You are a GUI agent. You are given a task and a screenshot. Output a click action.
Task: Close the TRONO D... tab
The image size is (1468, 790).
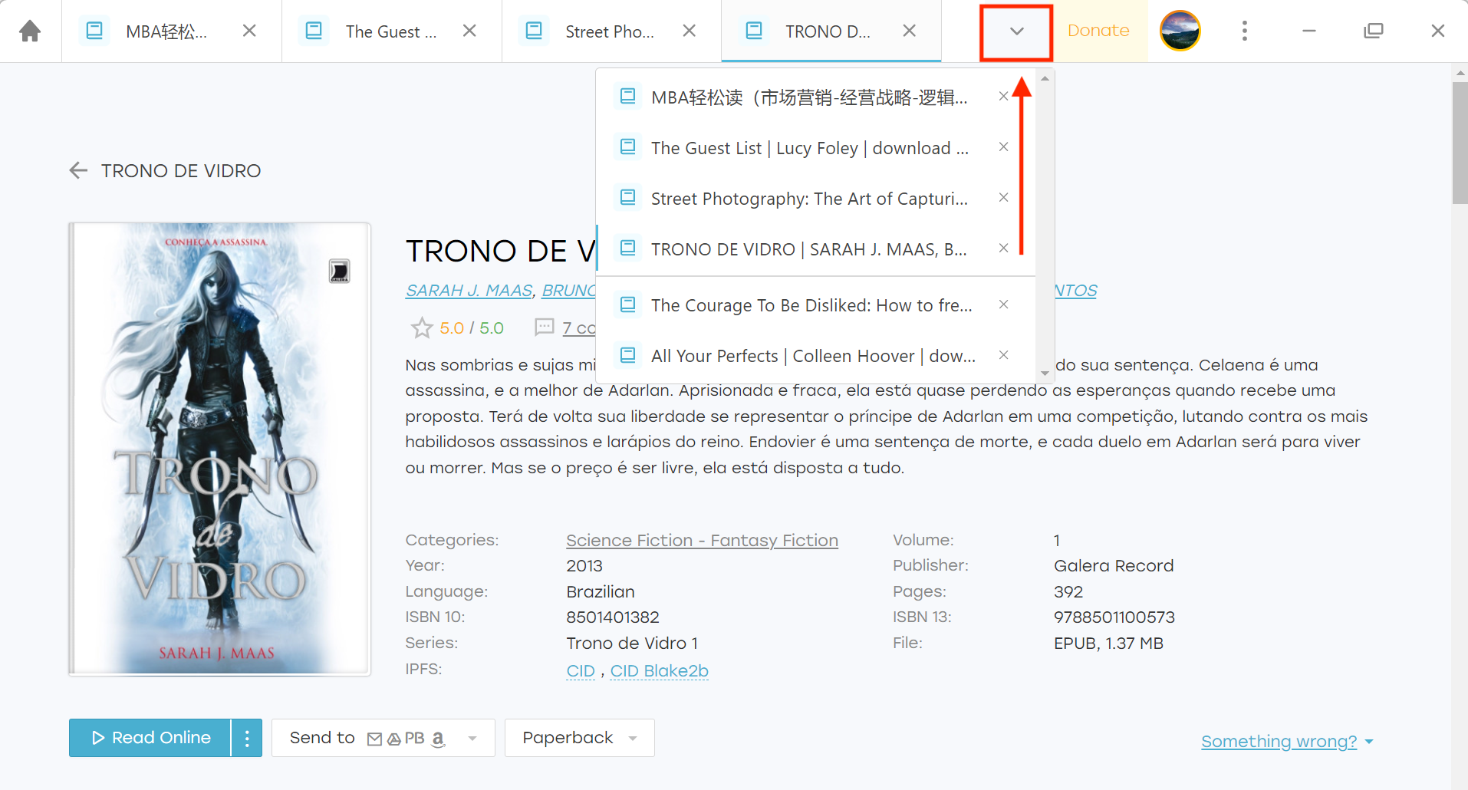coord(910,31)
